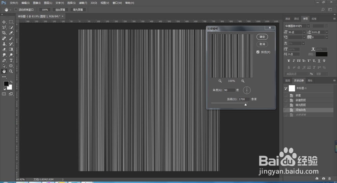The width and height of the screenshot is (337, 183).
Task: Switch to the Layers (图层) tab
Action: 287,81
